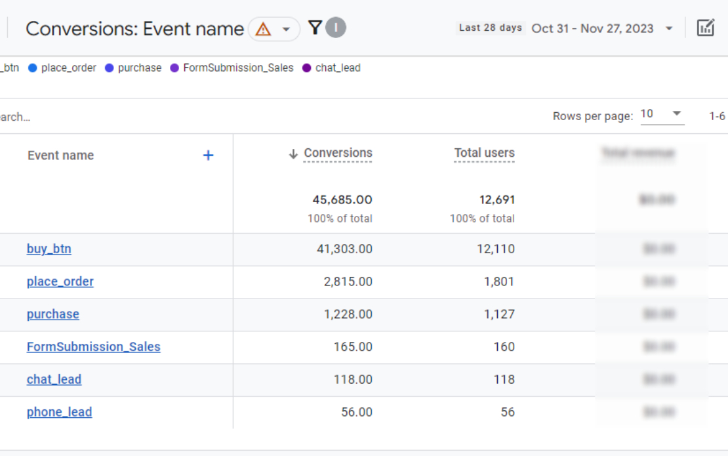Open the FormSubmission_Sales event link
The width and height of the screenshot is (728, 456).
coord(93,347)
